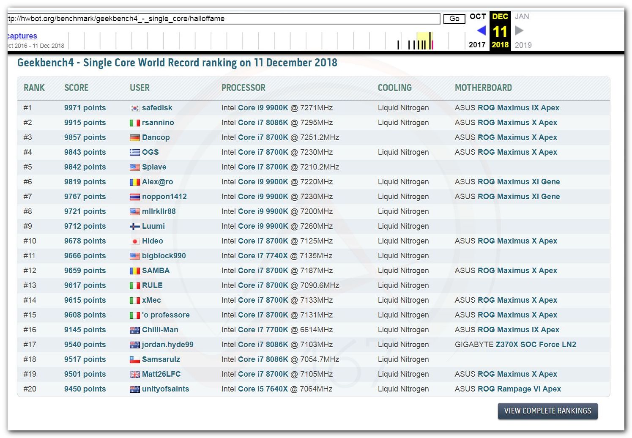632x438 pixels.
Task: Click the Thai flag next to noppon1412
Action: 134,197
